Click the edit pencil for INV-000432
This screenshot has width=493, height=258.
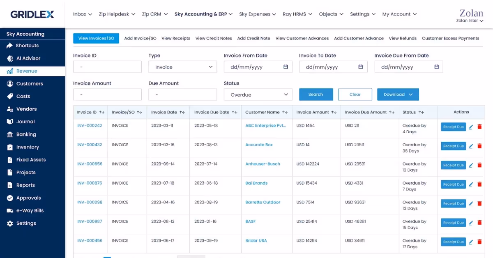(471, 146)
